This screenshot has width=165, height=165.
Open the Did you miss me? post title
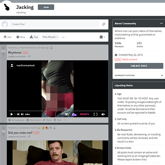coord(20,133)
